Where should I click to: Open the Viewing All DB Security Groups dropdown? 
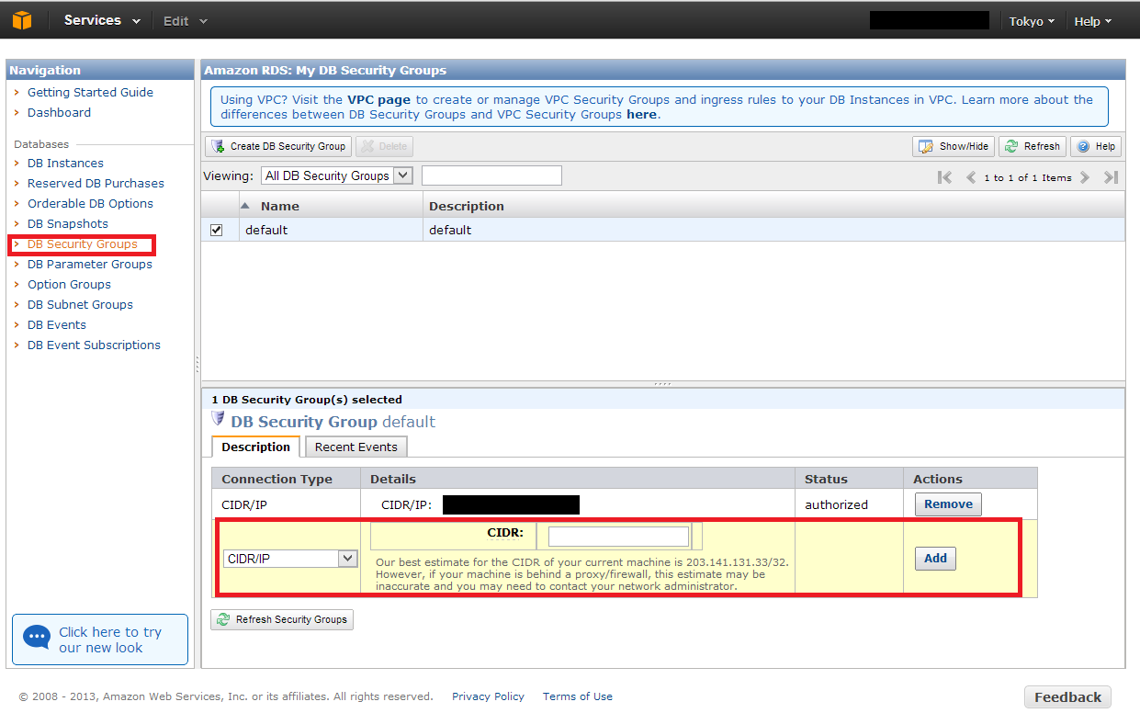pos(337,175)
